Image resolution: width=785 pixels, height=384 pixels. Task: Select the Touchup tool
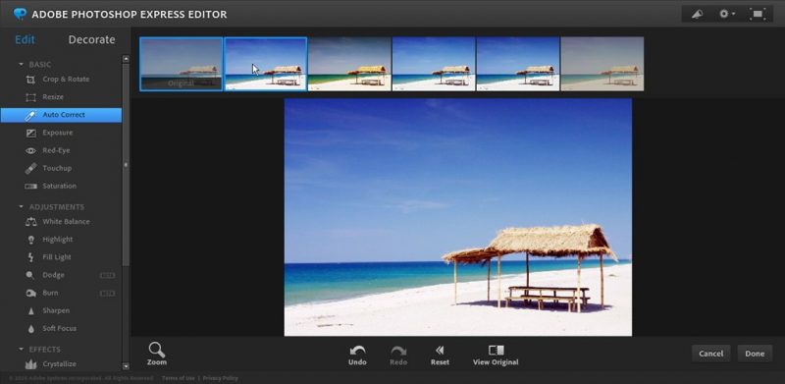61,168
